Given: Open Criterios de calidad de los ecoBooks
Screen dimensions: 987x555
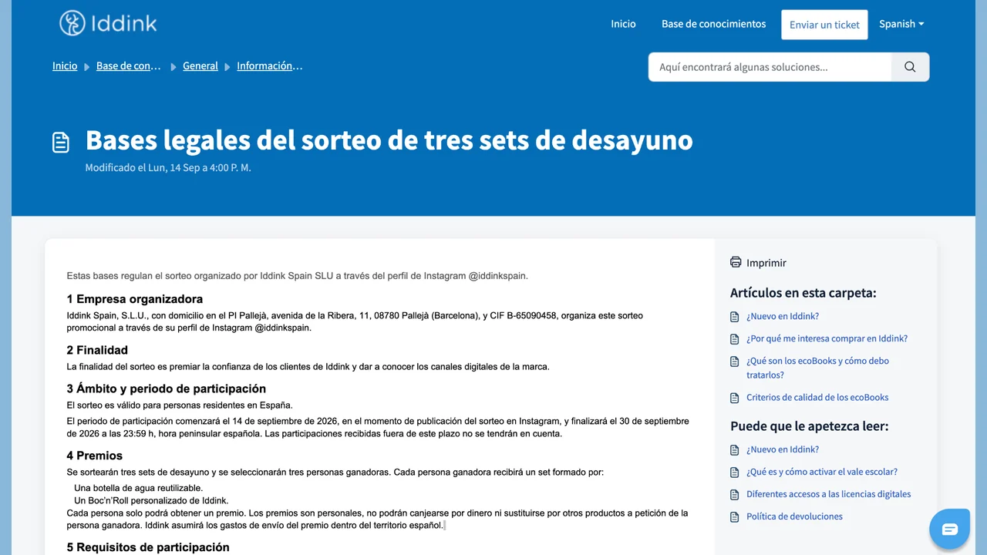Looking at the screenshot, I should [x=817, y=398].
